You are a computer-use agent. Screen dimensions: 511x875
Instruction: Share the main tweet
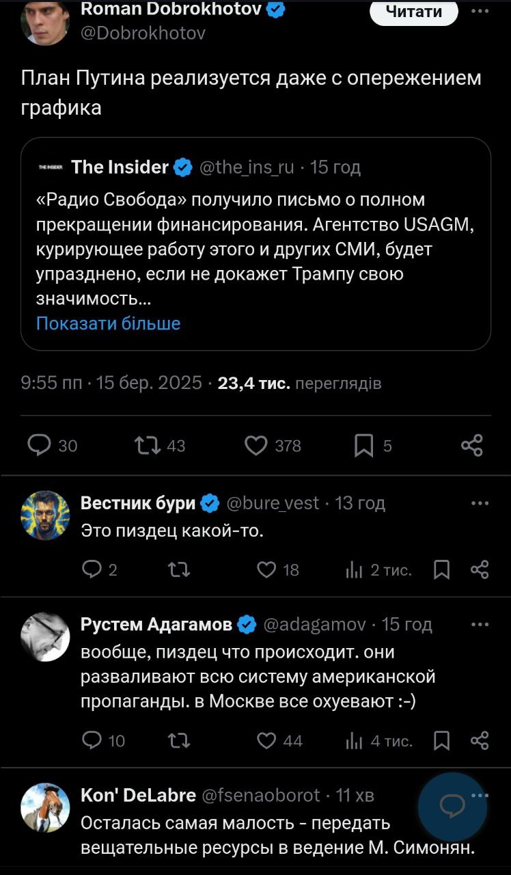pyautogui.click(x=472, y=446)
